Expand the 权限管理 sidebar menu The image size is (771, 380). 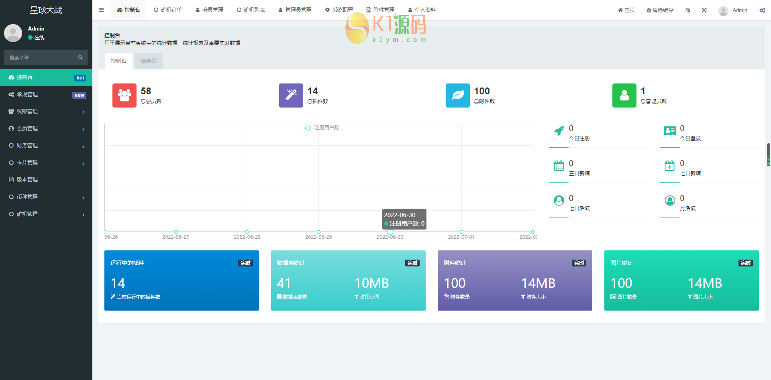(x=46, y=111)
